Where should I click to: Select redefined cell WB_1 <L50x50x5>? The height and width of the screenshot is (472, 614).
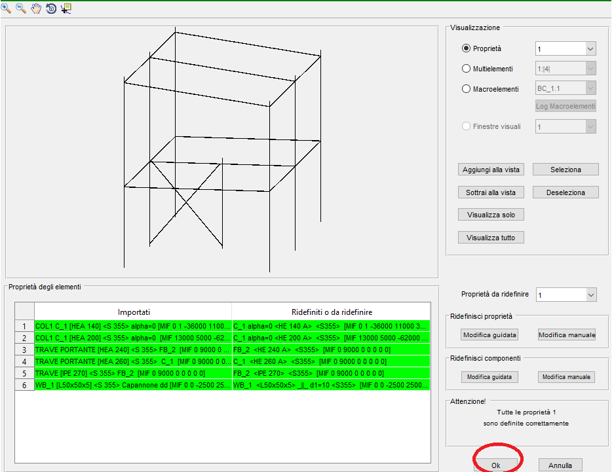(332, 385)
